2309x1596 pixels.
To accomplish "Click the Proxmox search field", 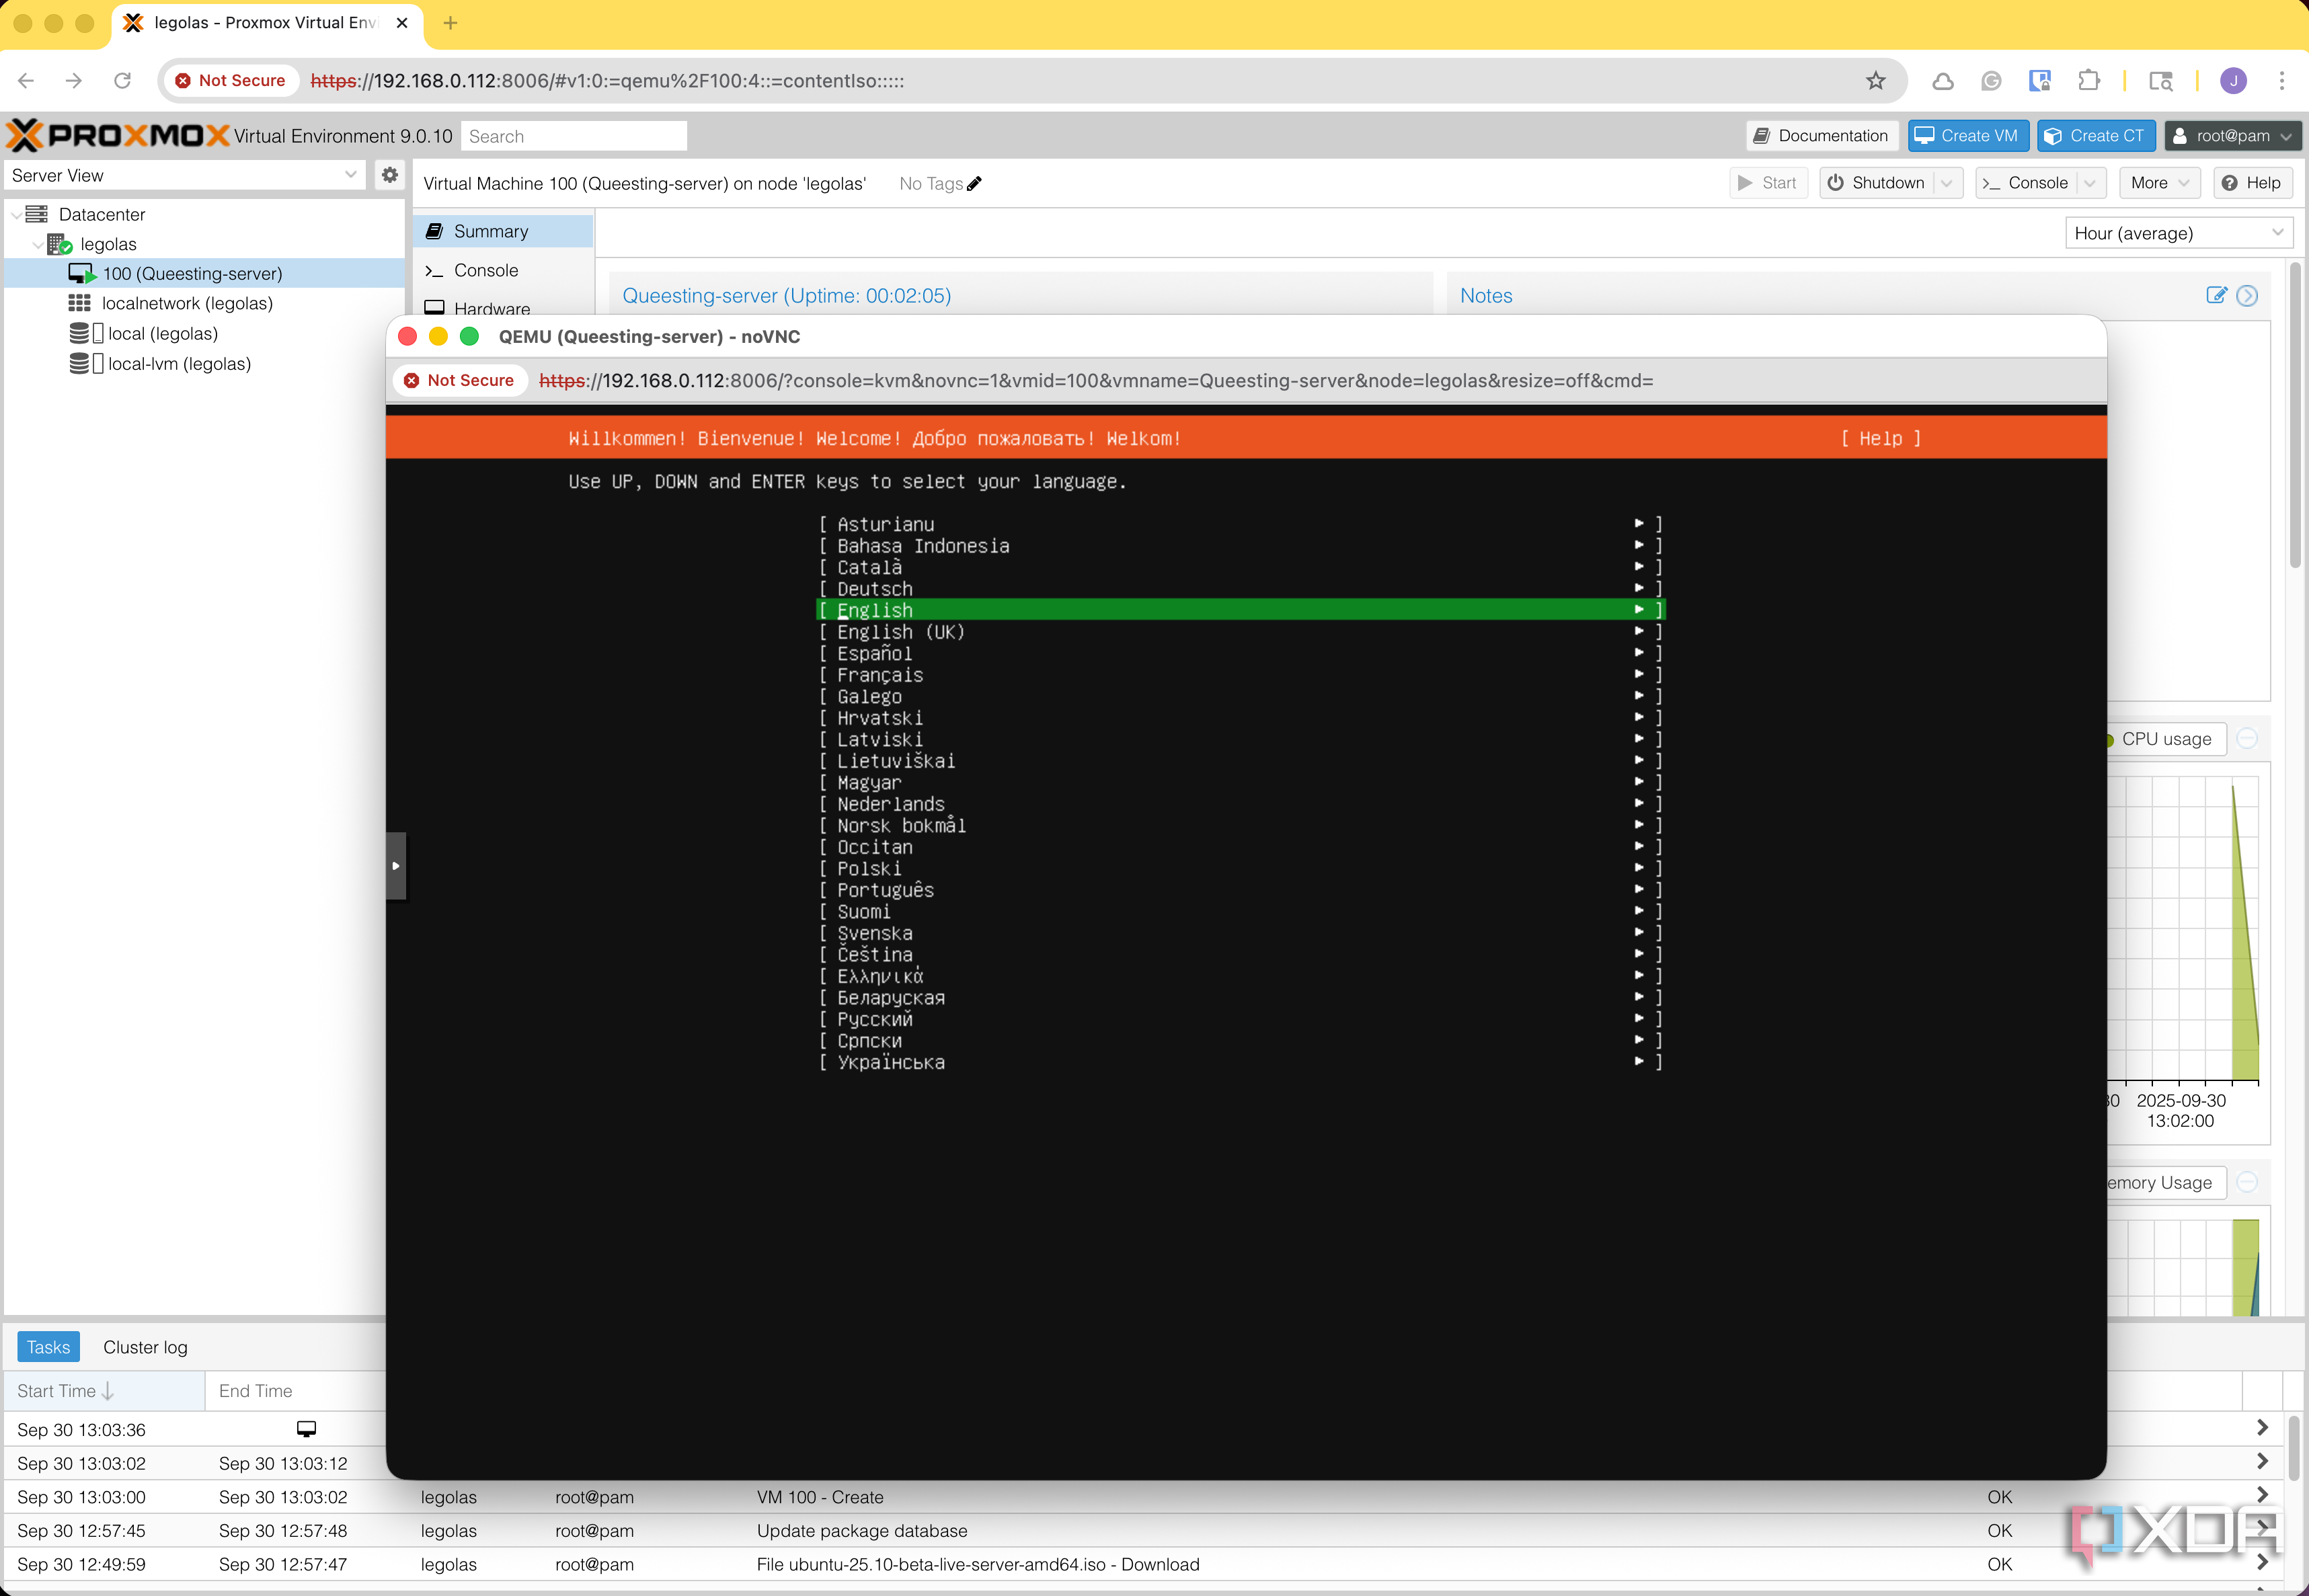I will tap(574, 136).
